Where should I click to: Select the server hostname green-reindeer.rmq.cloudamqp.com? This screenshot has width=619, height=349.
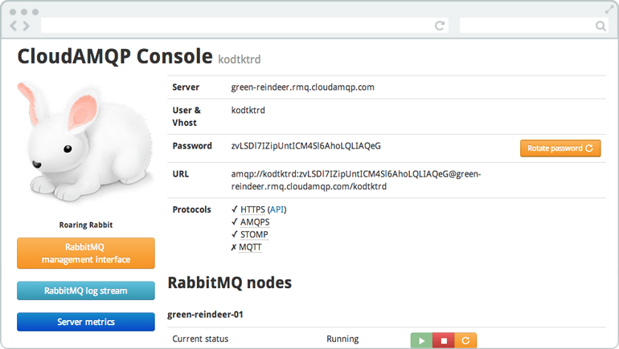(x=303, y=87)
